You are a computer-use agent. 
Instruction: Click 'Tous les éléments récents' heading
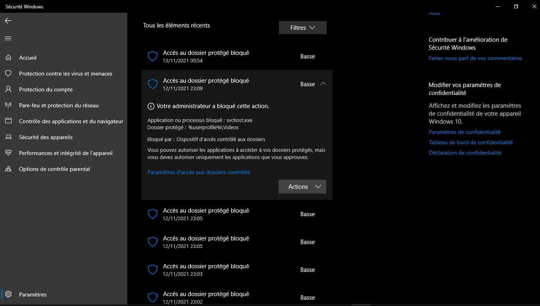177,25
